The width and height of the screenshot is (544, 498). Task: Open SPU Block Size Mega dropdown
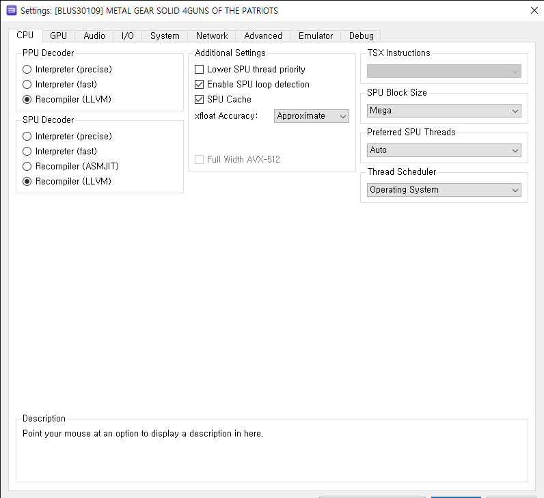pos(444,111)
